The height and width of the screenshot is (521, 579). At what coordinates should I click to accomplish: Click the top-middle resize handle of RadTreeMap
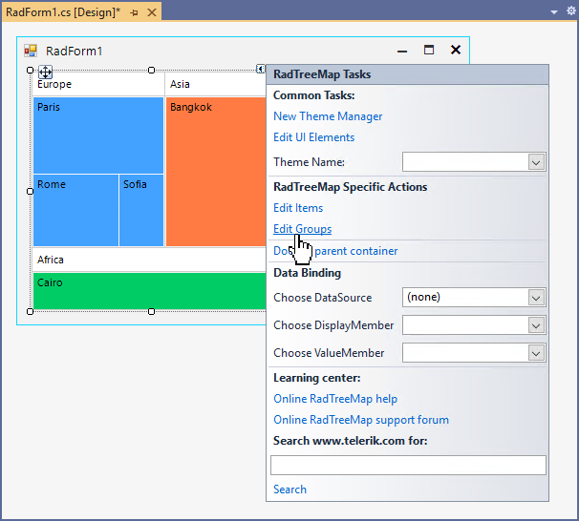pyautogui.click(x=151, y=70)
